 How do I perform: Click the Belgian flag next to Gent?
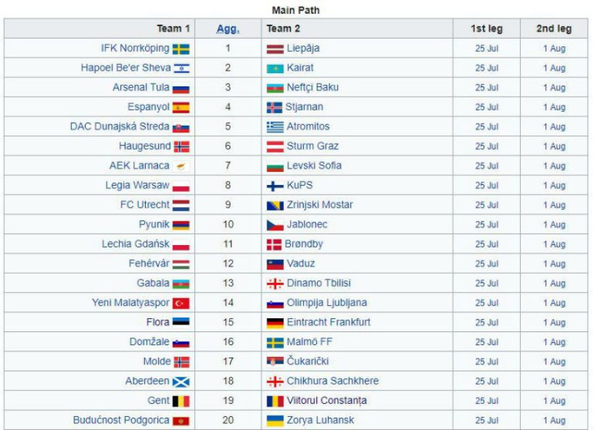(181, 401)
